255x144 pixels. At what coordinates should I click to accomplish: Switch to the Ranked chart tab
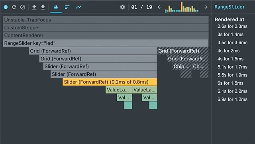(x=67, y=7)
